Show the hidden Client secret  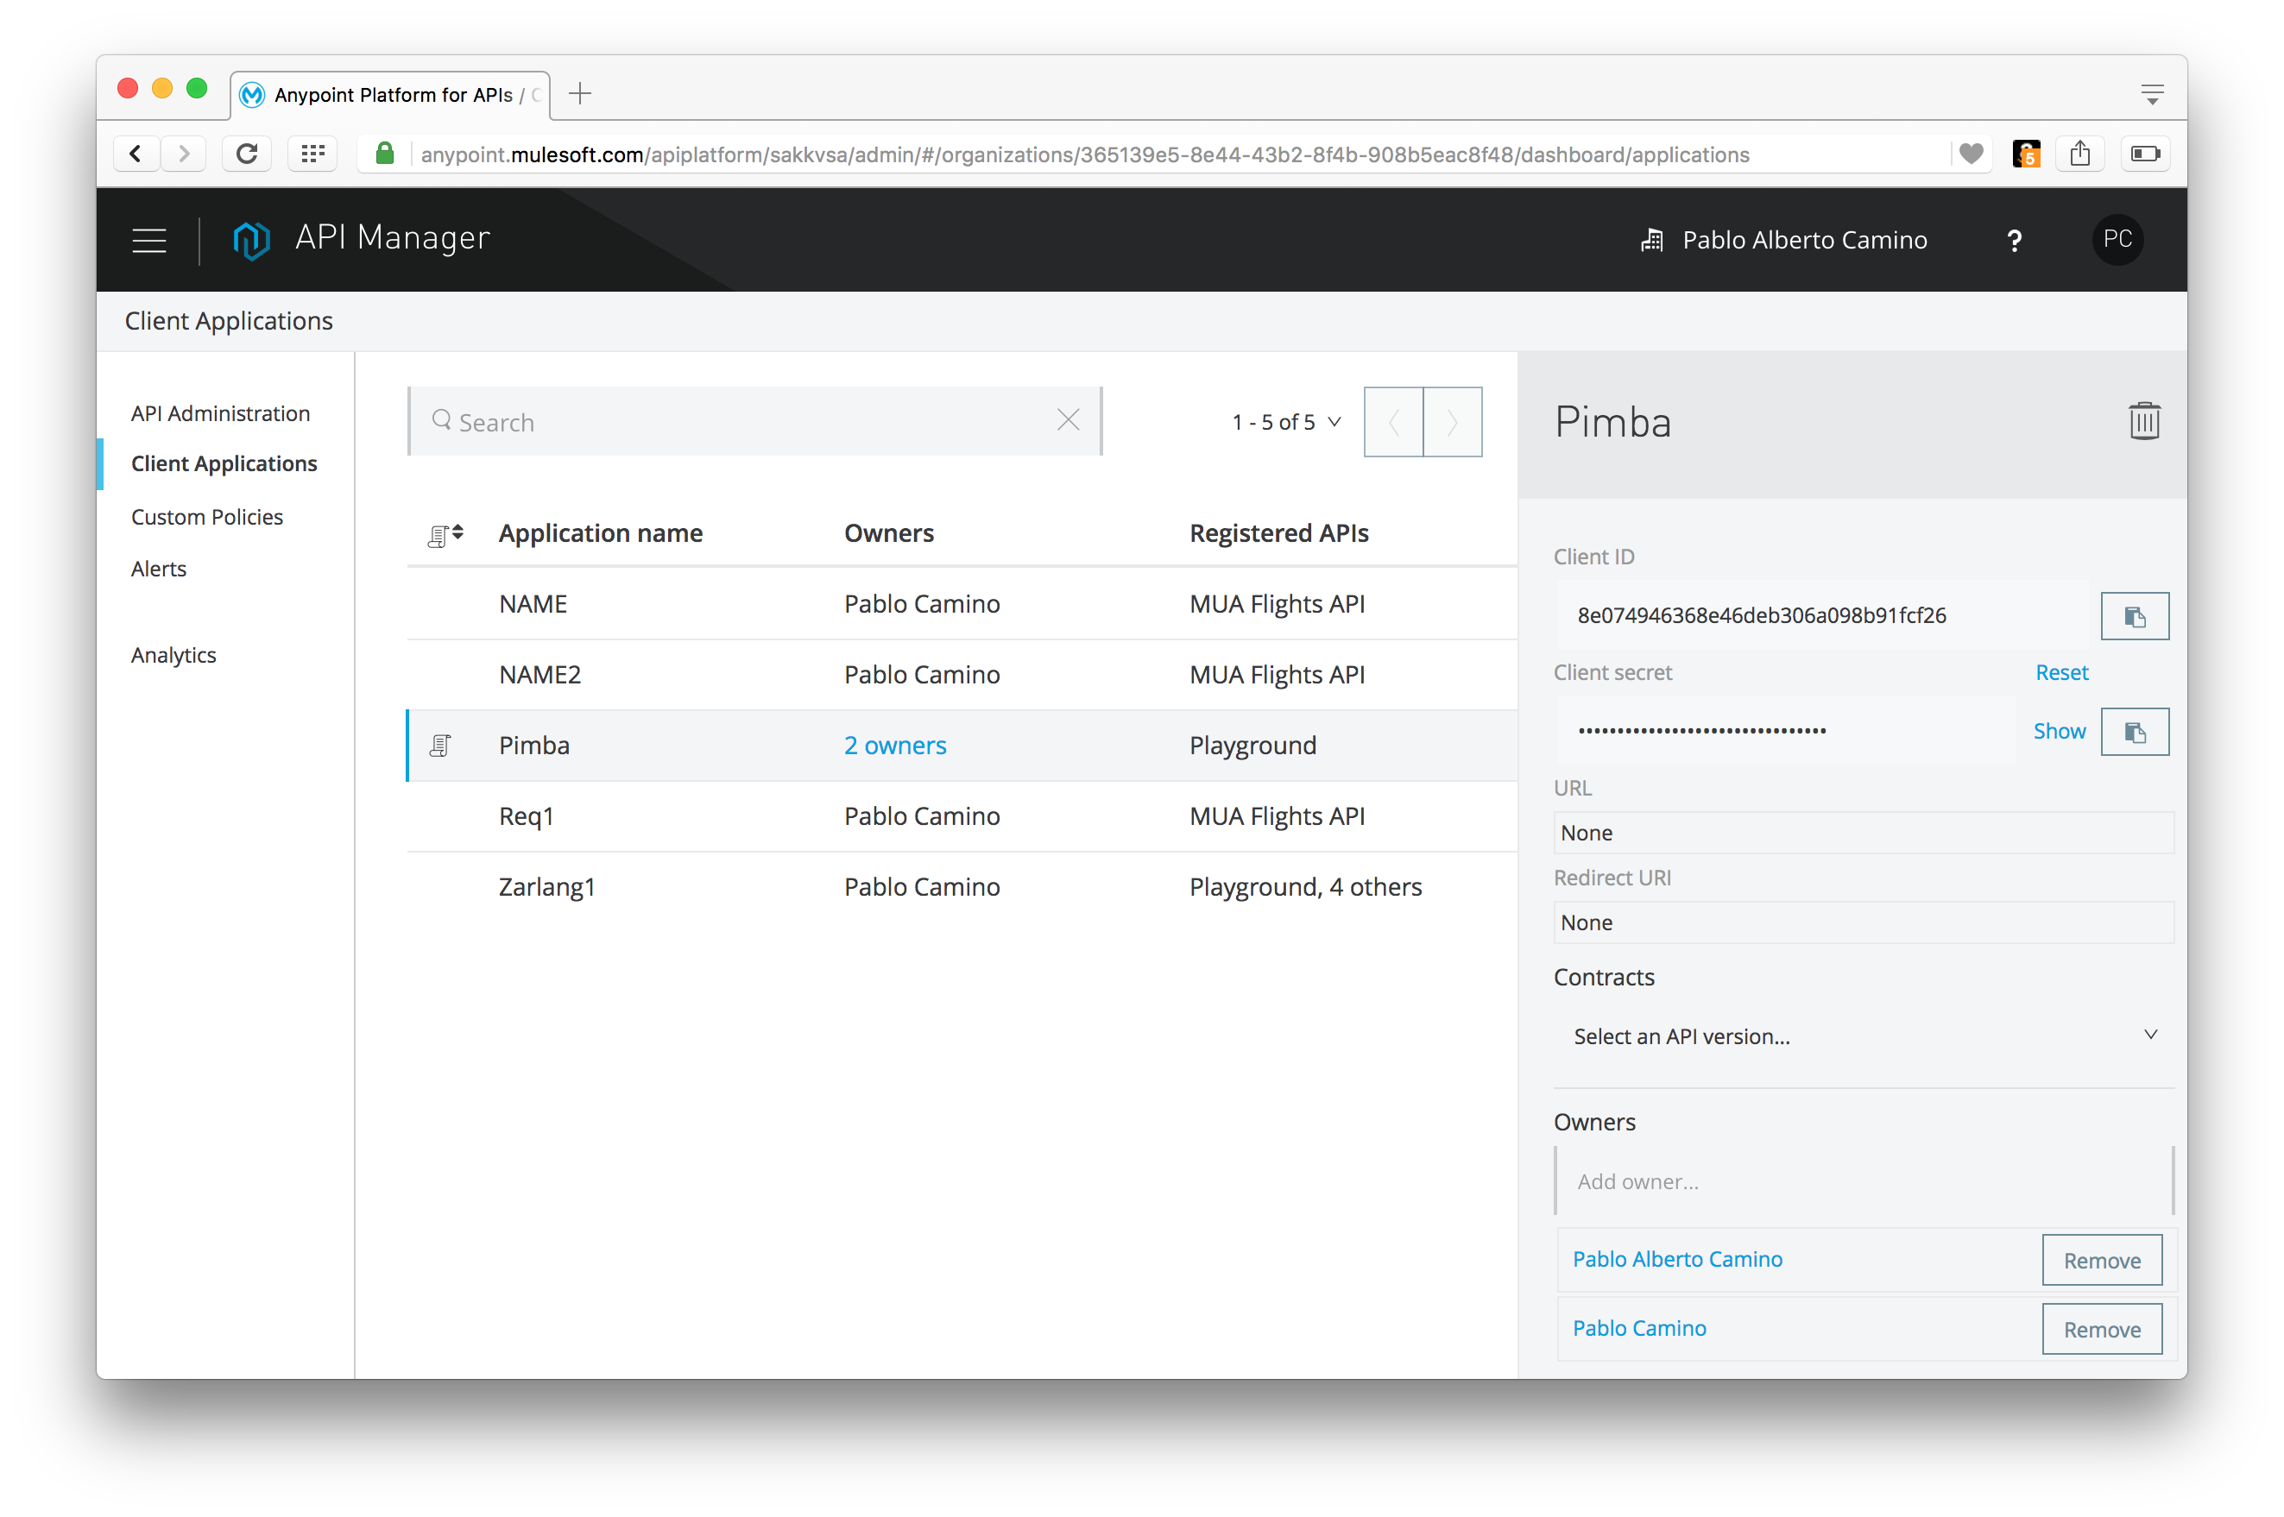[x=2059, y=730]
